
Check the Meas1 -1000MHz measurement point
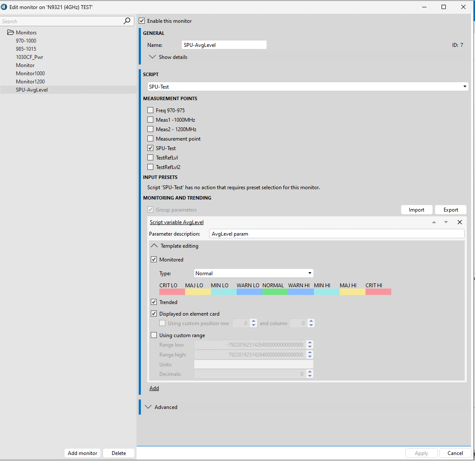point(150,120)
